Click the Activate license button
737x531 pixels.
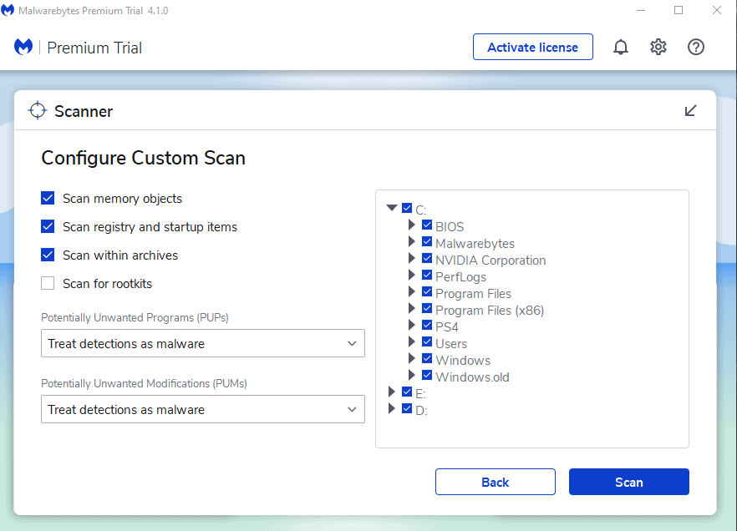[x=532, y=47]
